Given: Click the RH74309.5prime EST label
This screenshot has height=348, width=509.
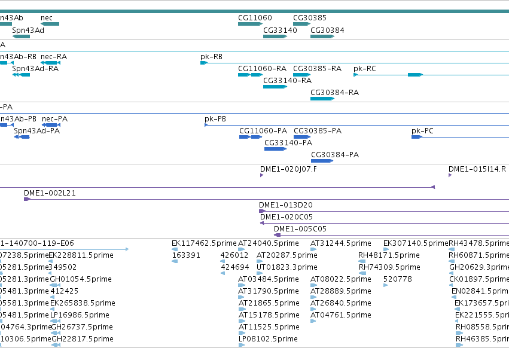Looking at the screenshot, I should coord(389,267).
